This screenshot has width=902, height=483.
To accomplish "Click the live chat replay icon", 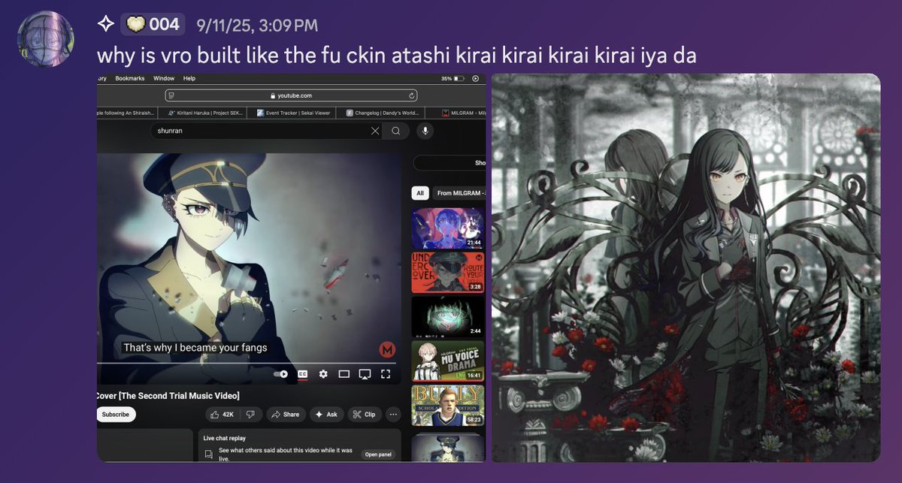I will pos(208,454).
